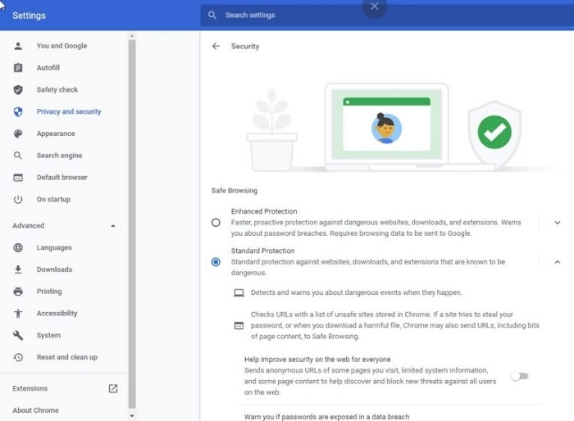Collapse the Advanced settings section
The image size is (574, 421).
click(113, 226)
